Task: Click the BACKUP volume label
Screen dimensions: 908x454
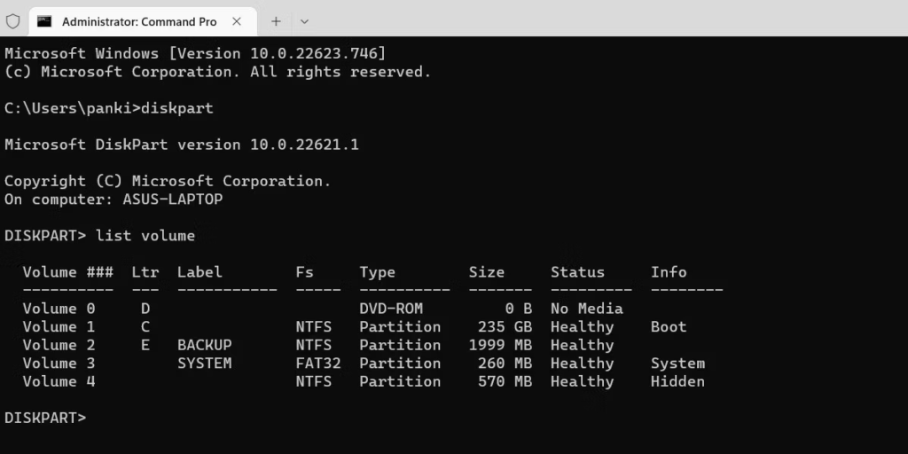Action: (x=204, y=345)
